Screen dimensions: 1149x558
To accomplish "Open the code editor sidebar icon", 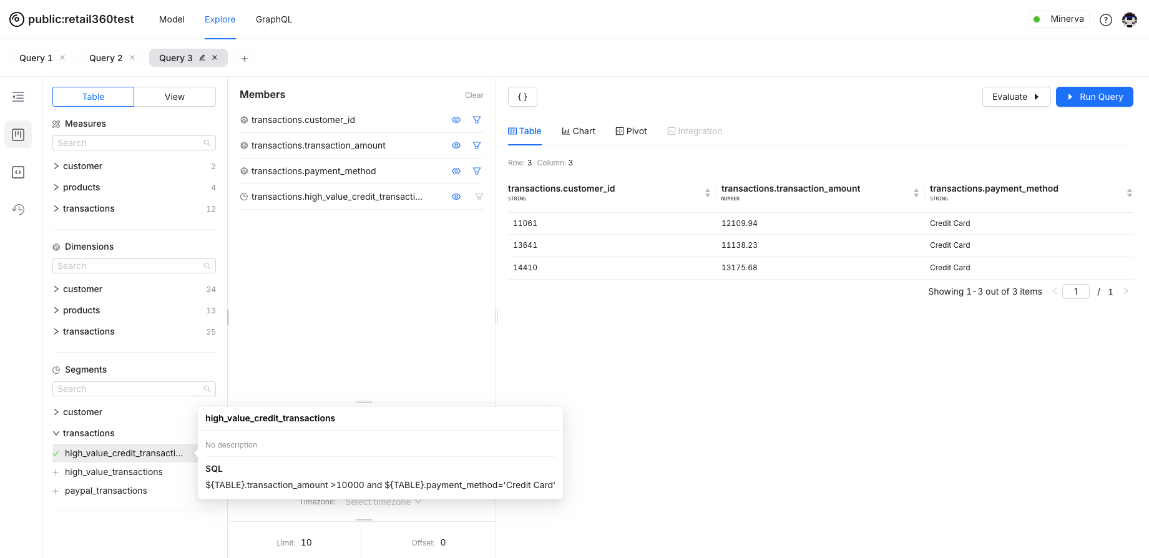I will 18,172.
